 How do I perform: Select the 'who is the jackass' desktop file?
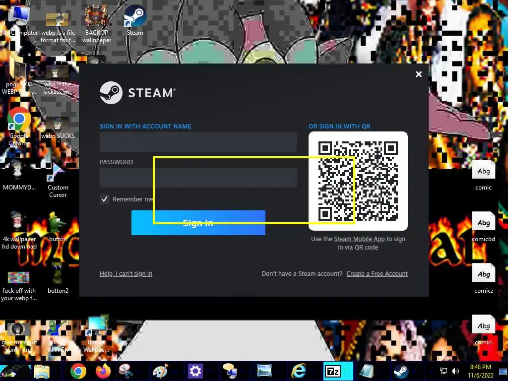point(58,80)
